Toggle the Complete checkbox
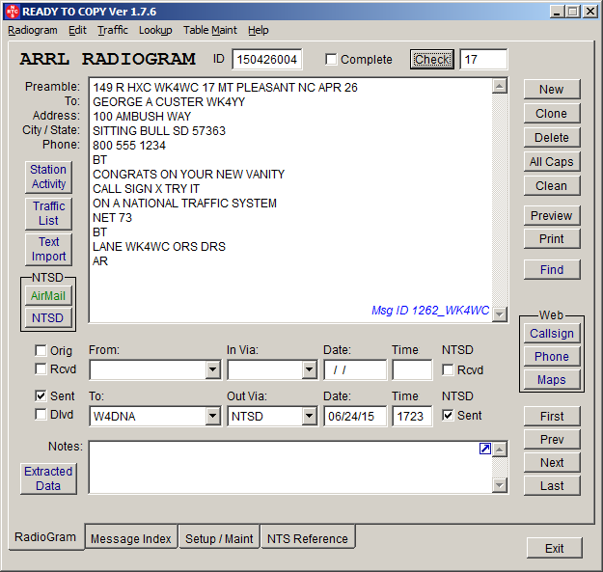 pyautogui.click(x=331, y=60)
